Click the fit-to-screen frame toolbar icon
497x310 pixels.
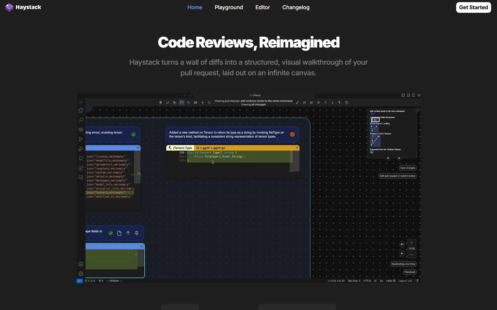tap(196, 103)
